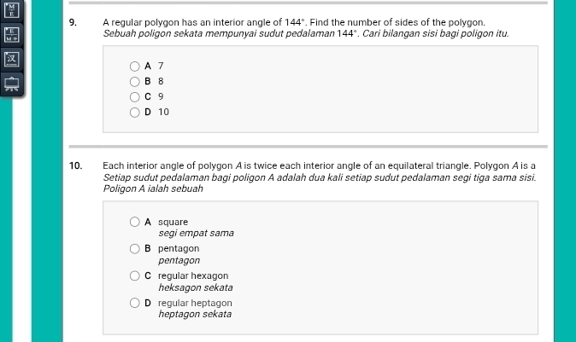
Task: Select answer A, 7, for question 9
Action: [x=135, y=66]
